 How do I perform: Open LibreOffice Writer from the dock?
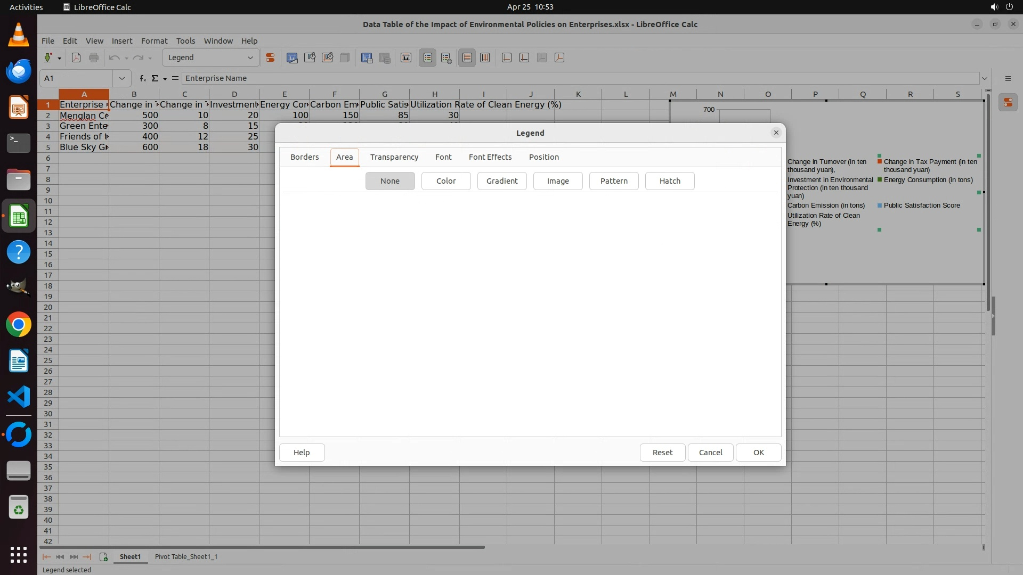[x=19, y=361]
